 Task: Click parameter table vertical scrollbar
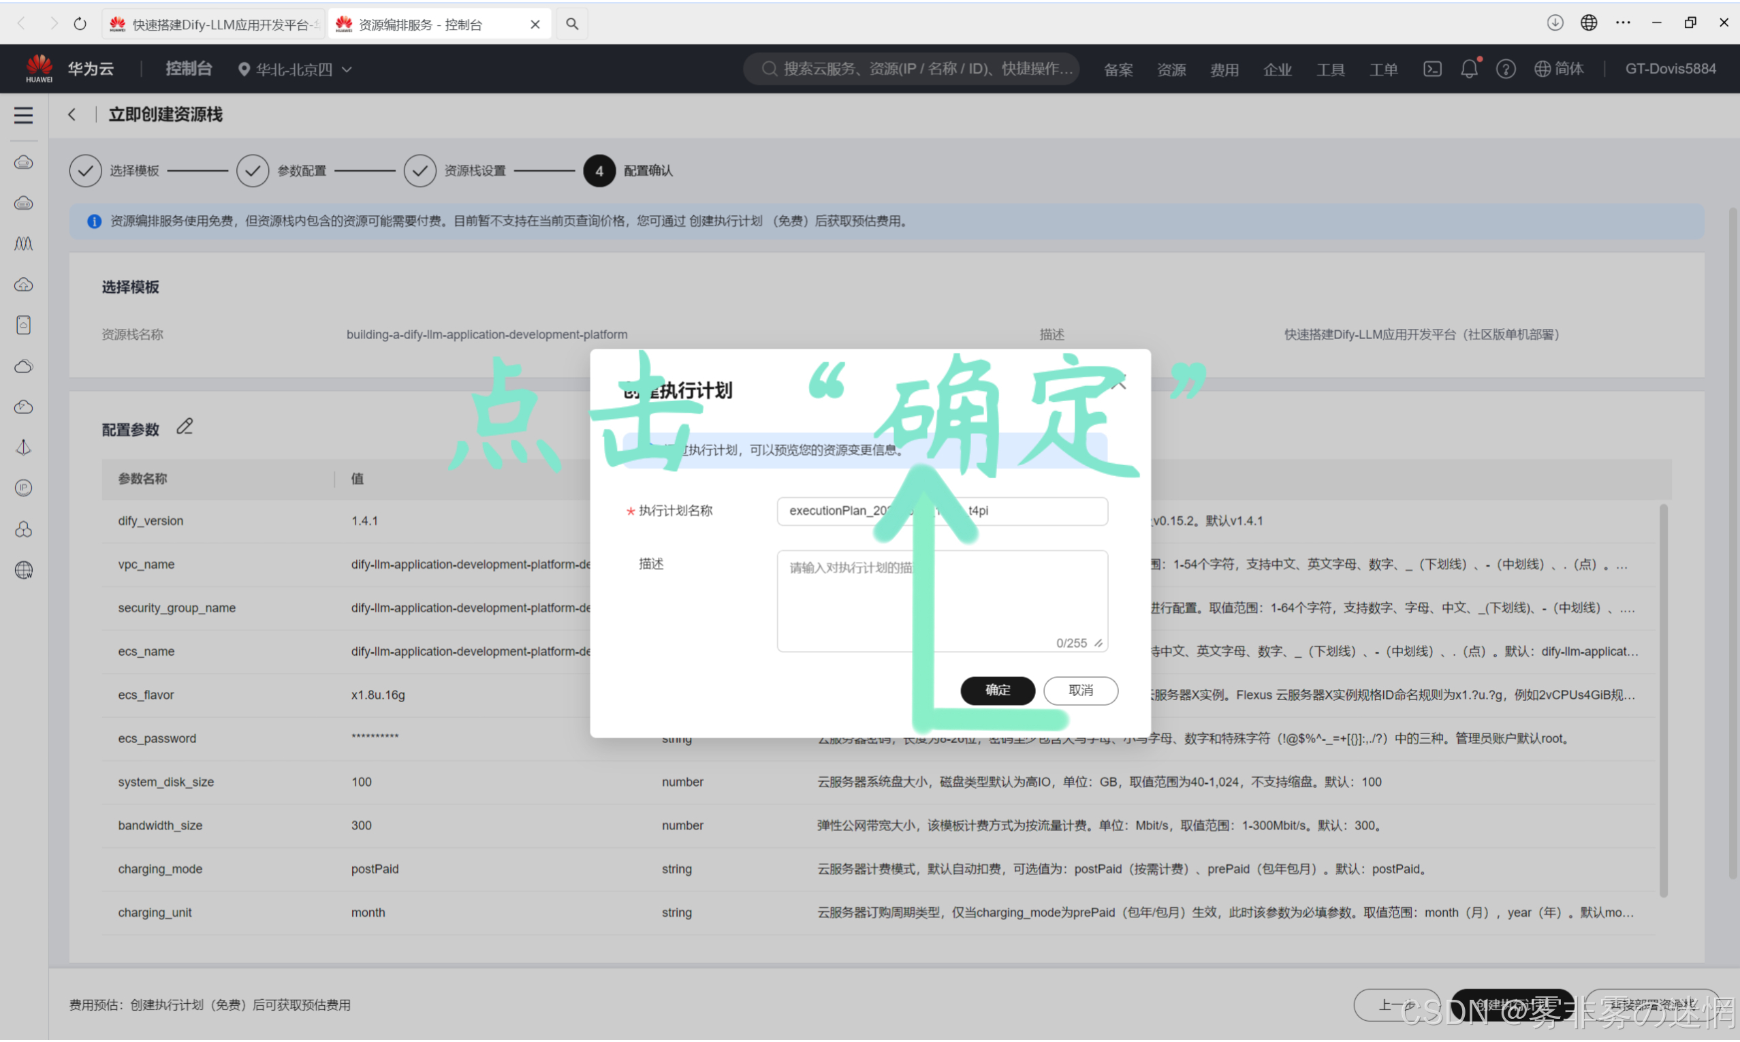tap(1662, 701)
